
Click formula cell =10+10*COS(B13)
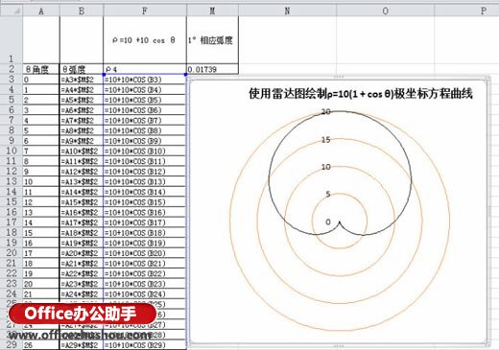pos(145,181)
